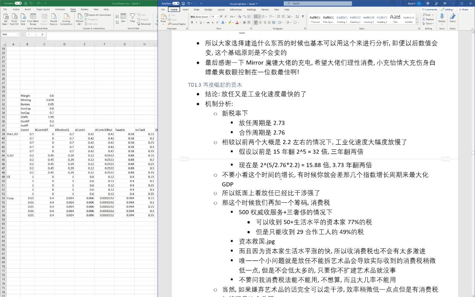
Task: Toggle Strikethrough in Word
Action: click(208, 22)
